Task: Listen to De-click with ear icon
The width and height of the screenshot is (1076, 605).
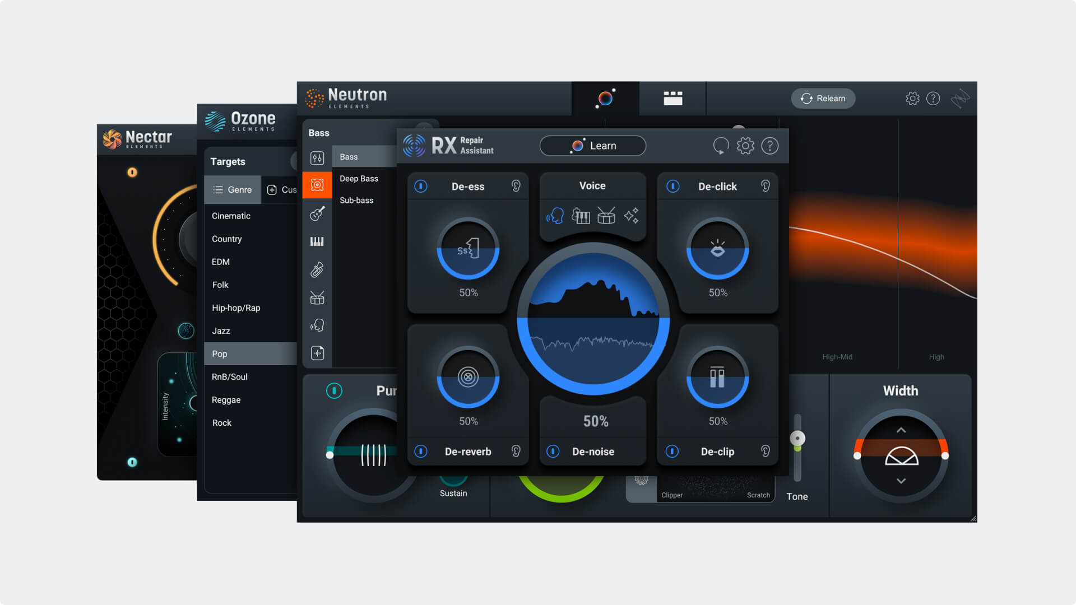Action: pos(766,186)
